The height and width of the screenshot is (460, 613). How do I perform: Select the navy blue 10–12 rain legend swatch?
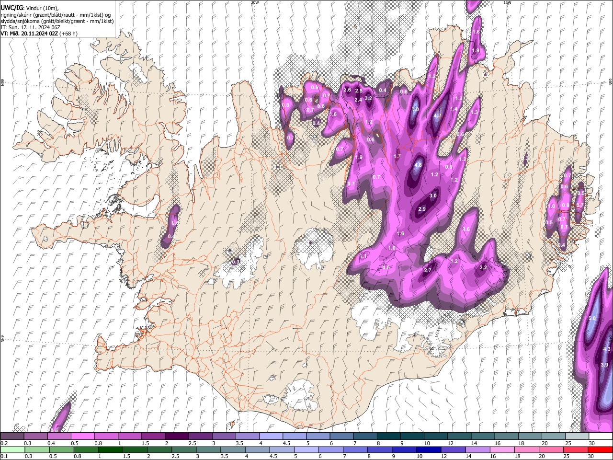(428, 449)
